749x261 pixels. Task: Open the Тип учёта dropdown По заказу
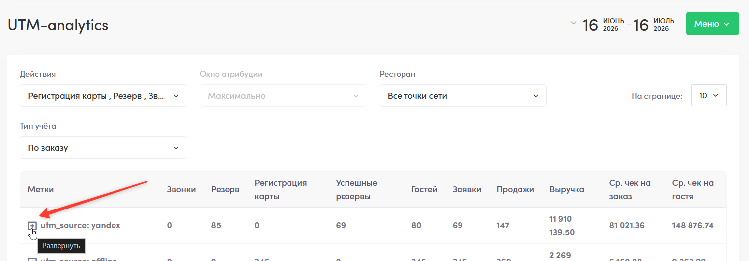coord(104,148)
